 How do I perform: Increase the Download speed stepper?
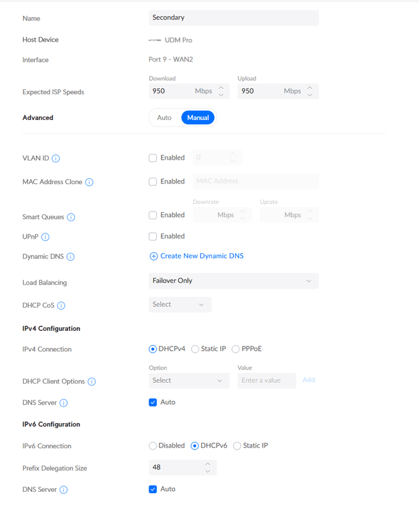pyautogui.click(x=221, y=88)
